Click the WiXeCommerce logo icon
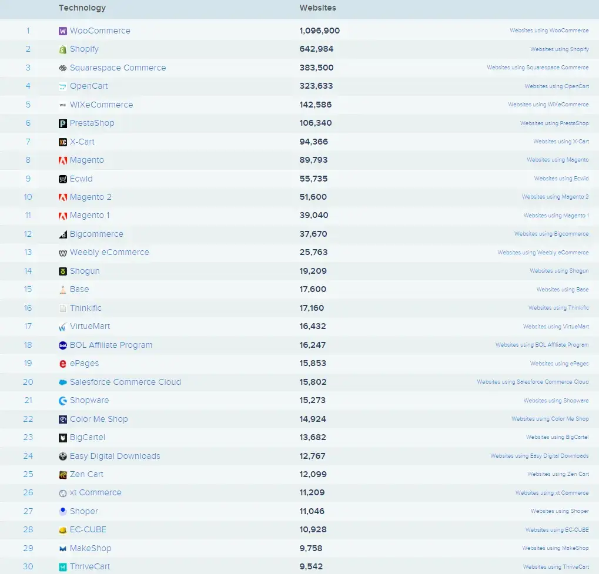The image size is (599, 574). (63, 105)
